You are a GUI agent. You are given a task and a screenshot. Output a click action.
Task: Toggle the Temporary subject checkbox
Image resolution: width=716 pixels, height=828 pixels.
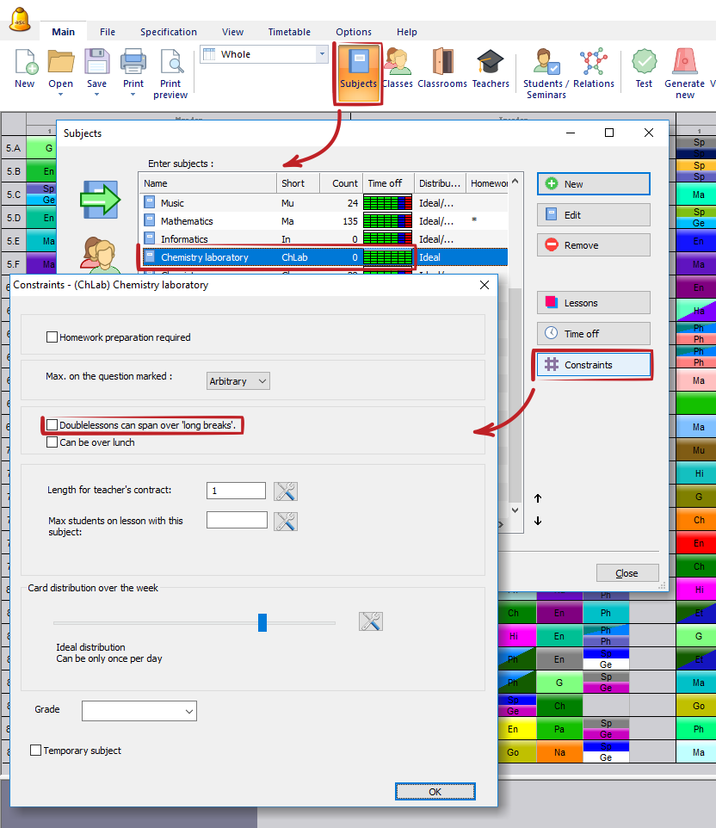[x=36, y=751]
